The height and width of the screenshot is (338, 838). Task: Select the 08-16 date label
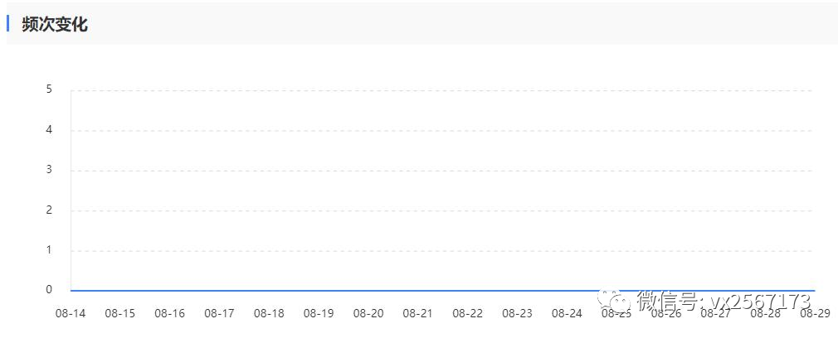(170, 313)
